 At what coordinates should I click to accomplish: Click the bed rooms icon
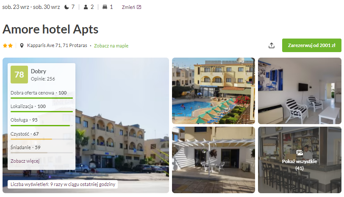105,7
